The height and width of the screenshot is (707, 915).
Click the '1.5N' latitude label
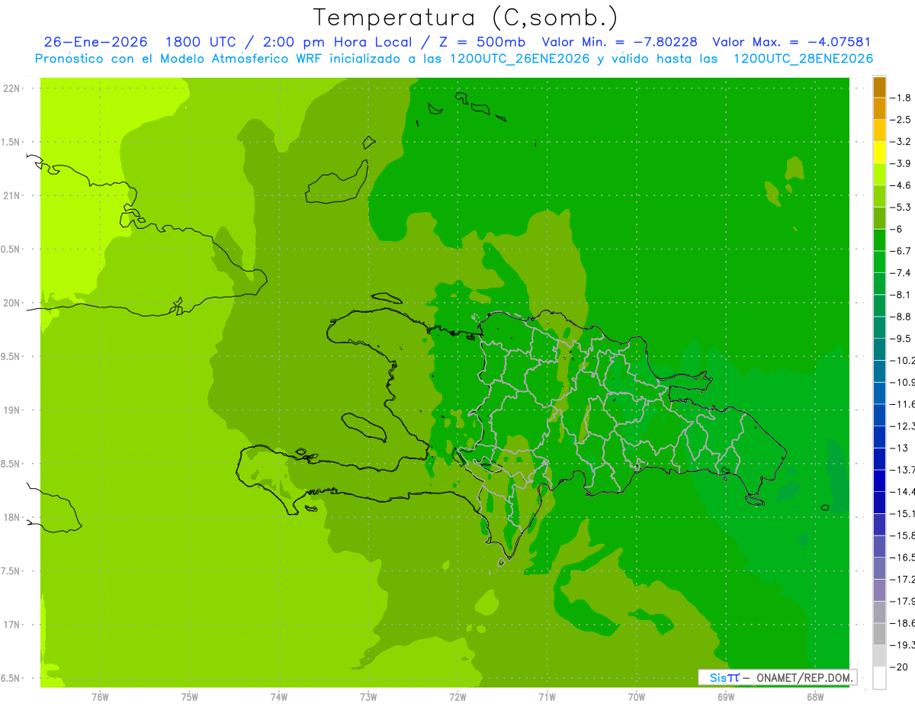[x=11, y=142]
